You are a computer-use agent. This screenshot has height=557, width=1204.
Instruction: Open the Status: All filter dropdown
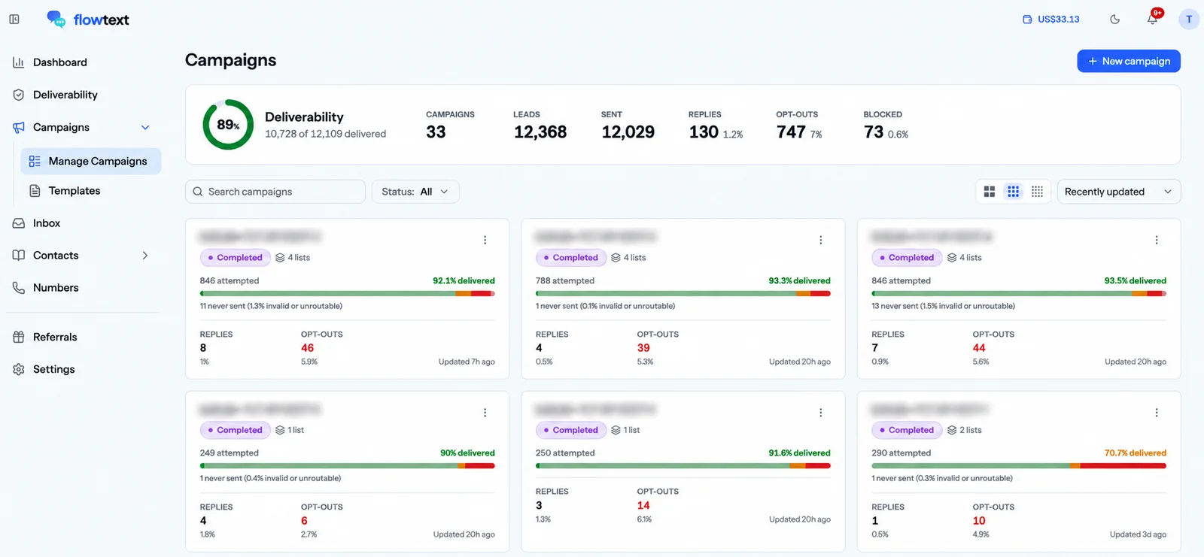tap(415, 192)
